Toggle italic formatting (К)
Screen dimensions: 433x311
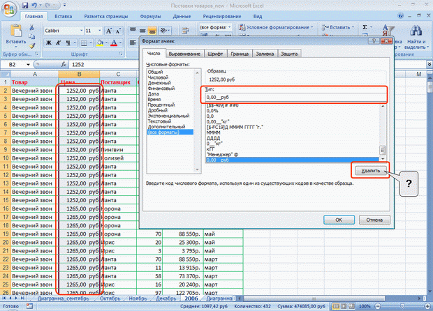point(57,43)
